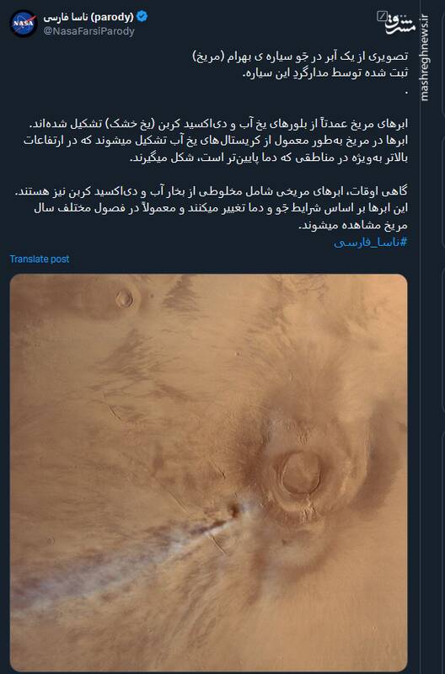This screenshot has height=674, width=445.
Task: Open the attached Mars cloud photo
Action: (x=208, y=473)
